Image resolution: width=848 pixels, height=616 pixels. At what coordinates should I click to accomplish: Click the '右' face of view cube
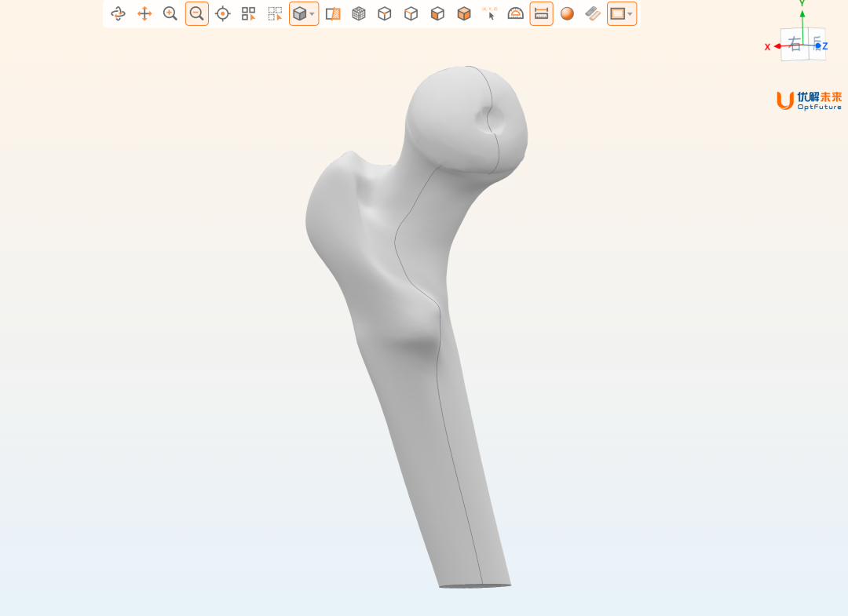(x=795, y=44)
